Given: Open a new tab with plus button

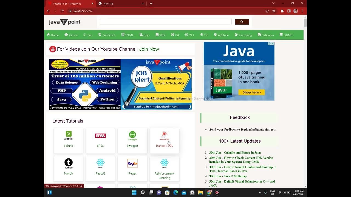Looking at the screenshot, I should [151, 4].
